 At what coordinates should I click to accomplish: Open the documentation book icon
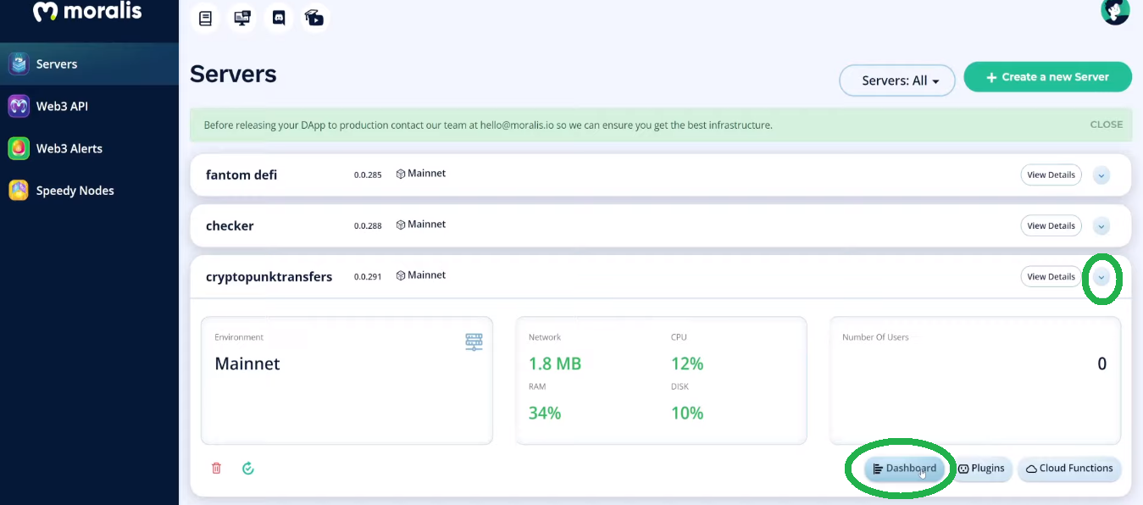click(205, 18)
